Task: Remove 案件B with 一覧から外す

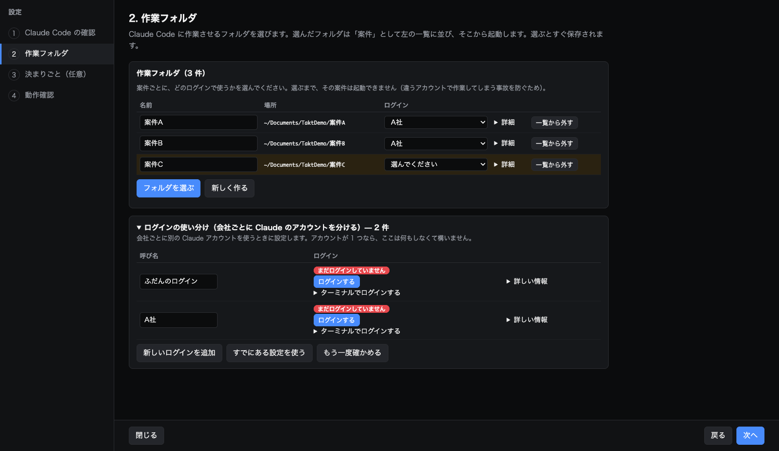Action: (554, 143)
